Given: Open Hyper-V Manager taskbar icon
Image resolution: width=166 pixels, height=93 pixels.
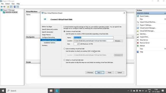Looking at the screenshot, I should [57, 91].
